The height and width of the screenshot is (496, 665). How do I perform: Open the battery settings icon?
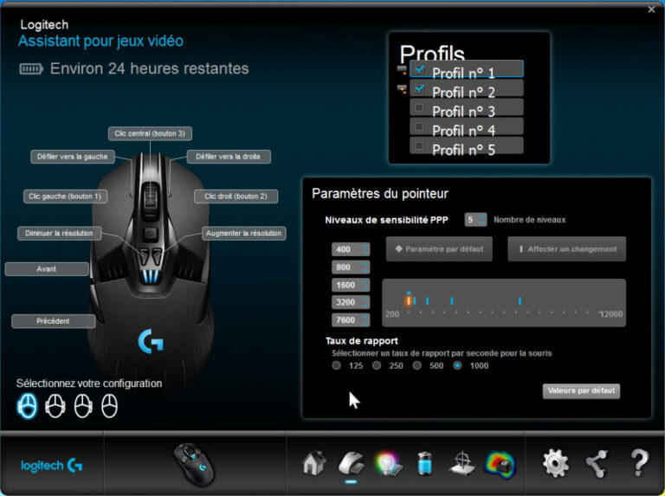click(x=424, y=463)
